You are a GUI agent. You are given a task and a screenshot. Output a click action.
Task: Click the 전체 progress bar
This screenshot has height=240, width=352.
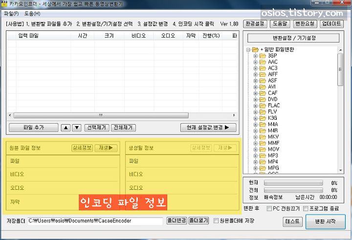[x=293, y=190]
